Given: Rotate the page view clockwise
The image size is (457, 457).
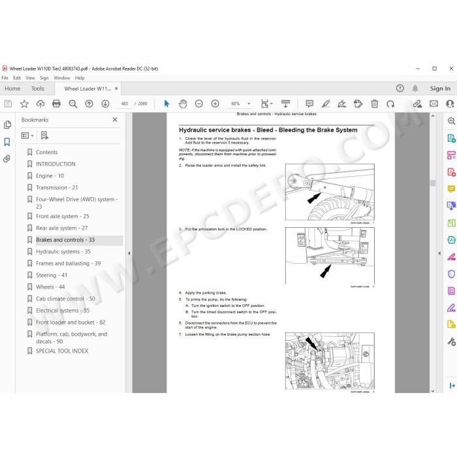Looking at the screenshot, I should coord(390,103).
